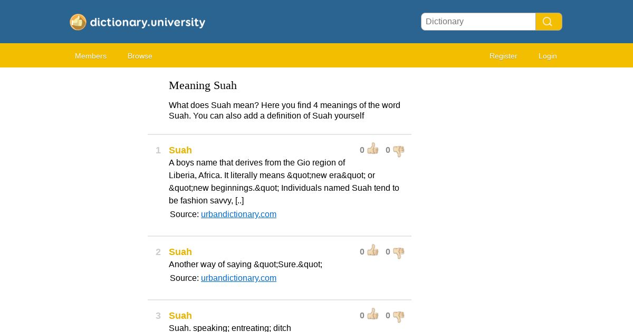
Task: Open the Login link
Action: pos(548,56)
